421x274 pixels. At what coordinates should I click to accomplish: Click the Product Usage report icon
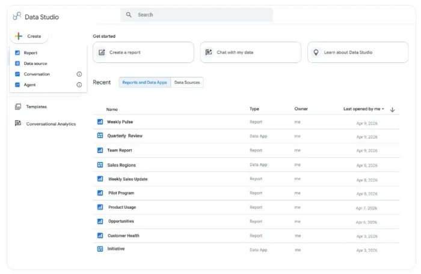100,207
